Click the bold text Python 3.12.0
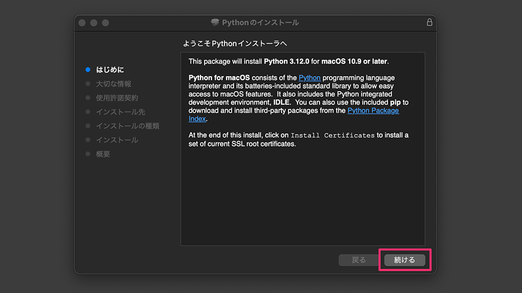The image size is (522, 293). point(287,62)
